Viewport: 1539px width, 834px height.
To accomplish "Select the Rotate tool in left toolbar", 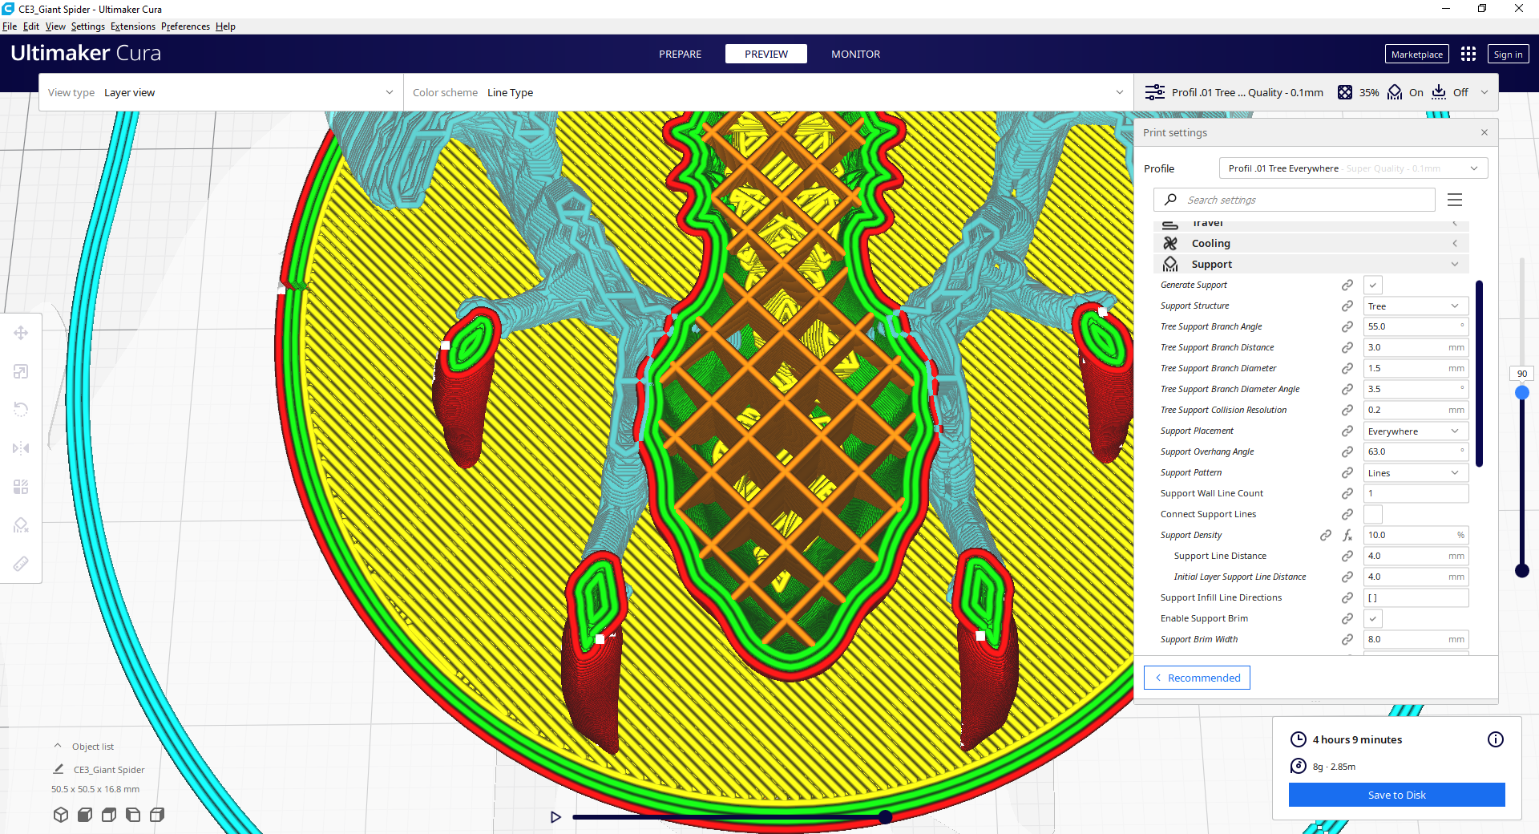I will [x=21, y=410].
